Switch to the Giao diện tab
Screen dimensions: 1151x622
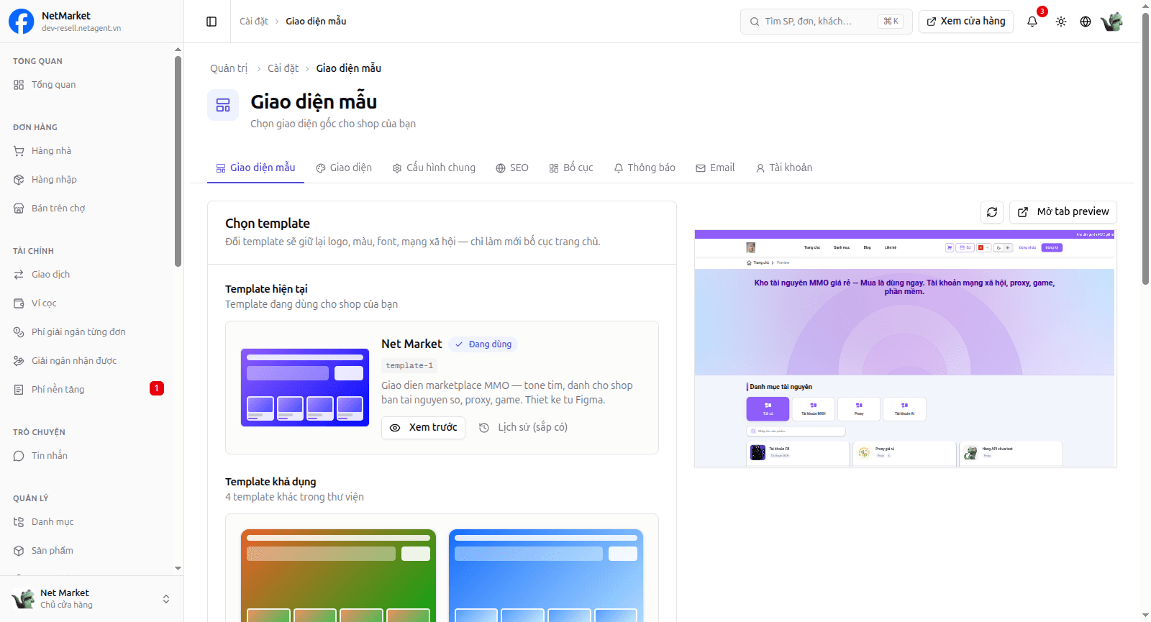click(x=344, y=168)
